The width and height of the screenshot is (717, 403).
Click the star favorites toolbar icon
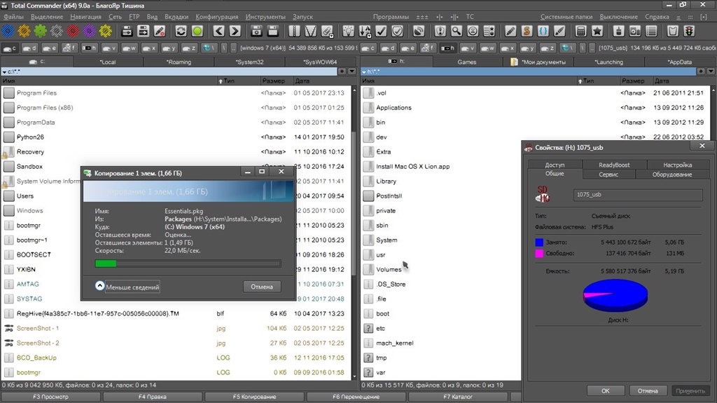click(597, 31)
